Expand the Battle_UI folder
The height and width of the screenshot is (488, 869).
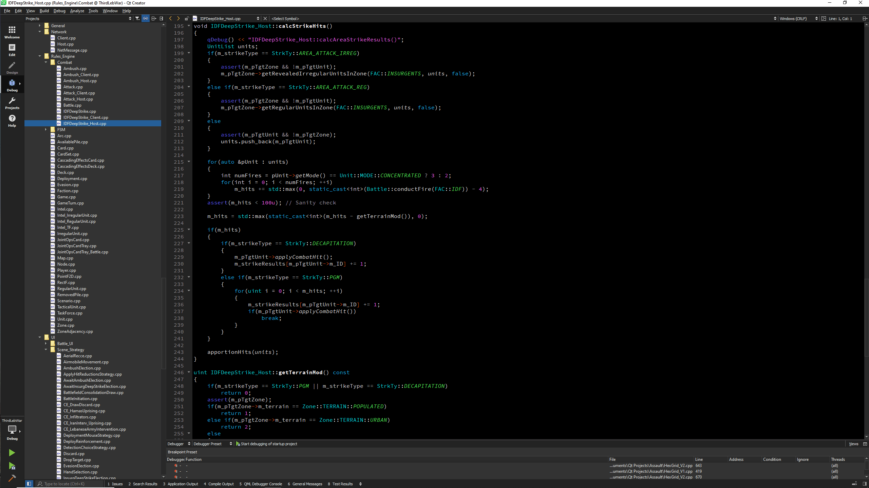46,343
